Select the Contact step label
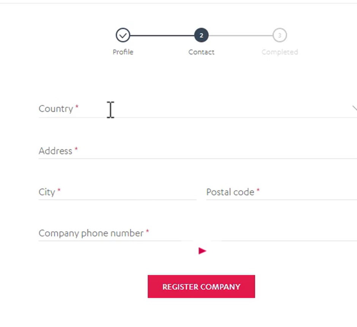 tap(201, 52)
